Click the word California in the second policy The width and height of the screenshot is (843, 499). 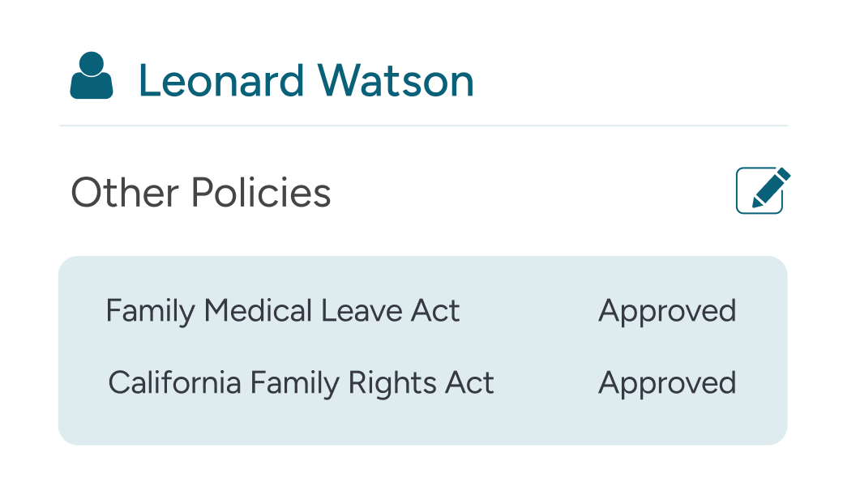pos(175,383)
